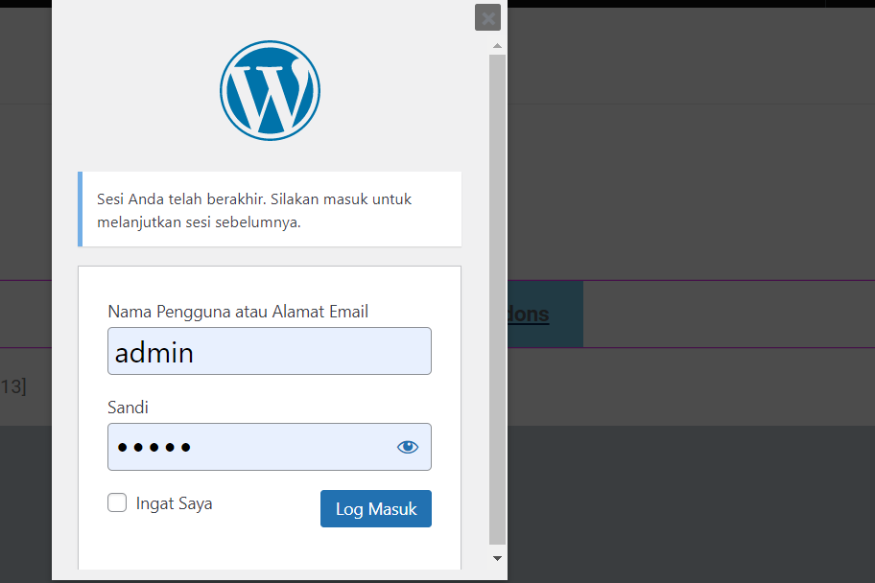Click the dialog's vertical scrollbar thumb
This screenshot has width=875, height=583.
[497, 299]
